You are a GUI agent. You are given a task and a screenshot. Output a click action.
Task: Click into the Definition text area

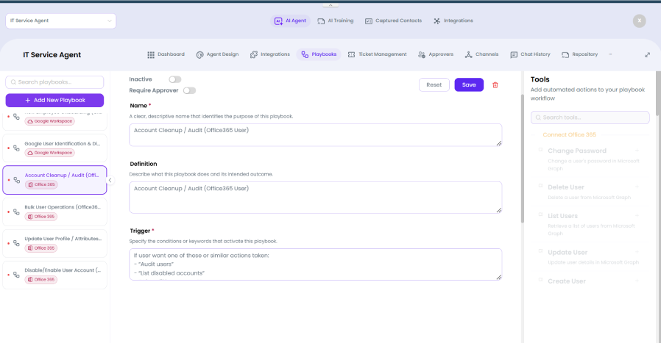[x=315, y=198]
